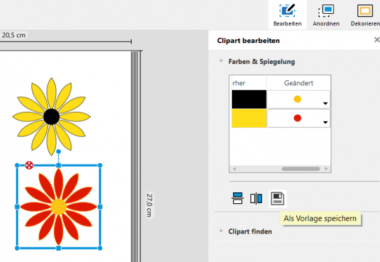Open the Dekorieren tool tab
380x262 pixels.
coord(365,15)
